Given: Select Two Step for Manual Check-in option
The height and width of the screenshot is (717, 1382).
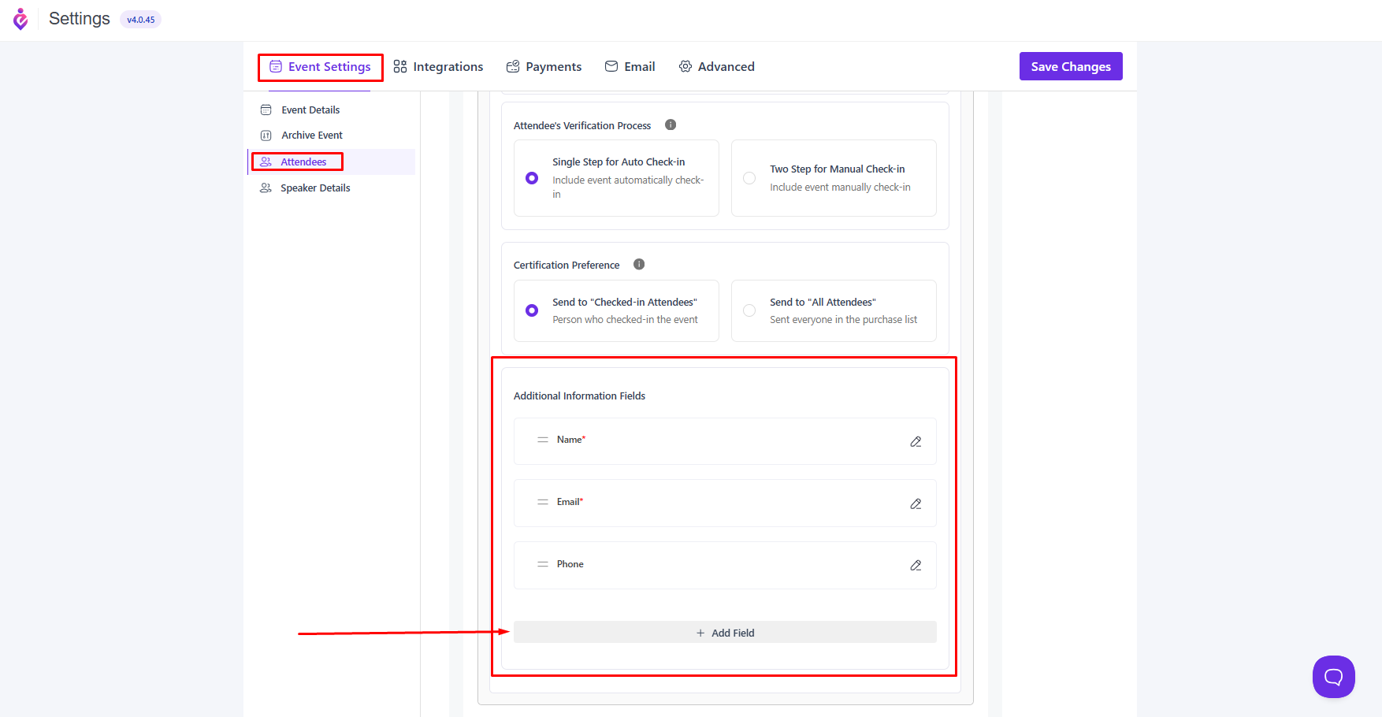Looking at the screenshot, I should coord(749,178).
